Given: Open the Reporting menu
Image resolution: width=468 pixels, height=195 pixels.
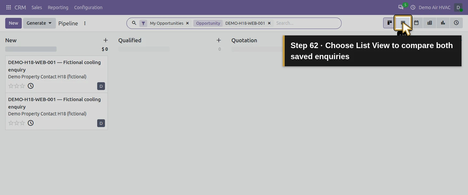Looking at the screenshot, I should 58,7.
